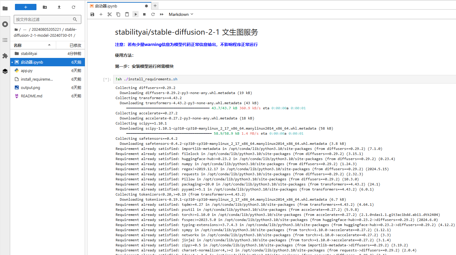Open the extension manager puzzle icon
Image resolution: width=456 pixels, height=255 pixels.
(x=5, y=56)
